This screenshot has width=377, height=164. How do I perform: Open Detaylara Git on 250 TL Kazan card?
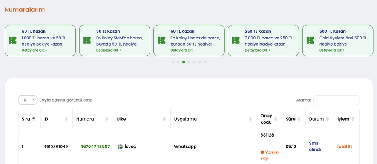[x=257, y=50]
